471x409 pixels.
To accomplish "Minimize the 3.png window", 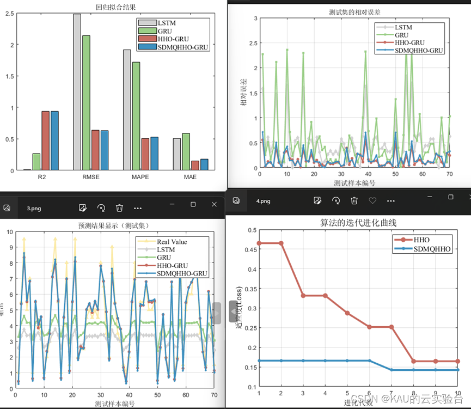I will [x=172, y=204].
